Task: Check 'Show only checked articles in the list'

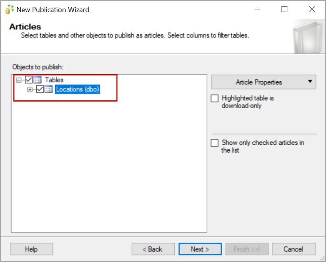Action: click(215, 143)
